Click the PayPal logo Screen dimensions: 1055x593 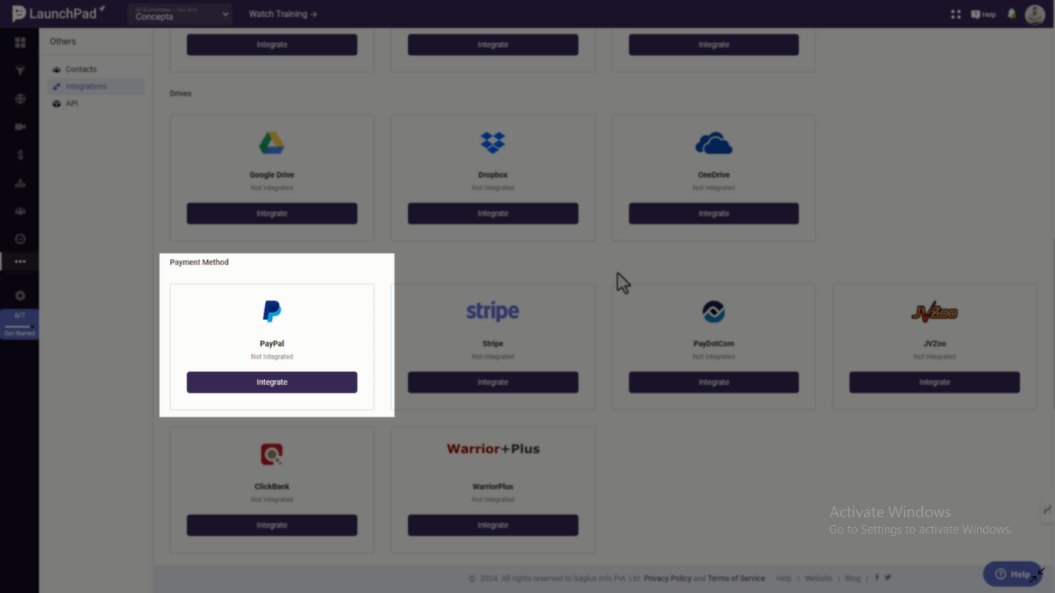pos(271,311)
